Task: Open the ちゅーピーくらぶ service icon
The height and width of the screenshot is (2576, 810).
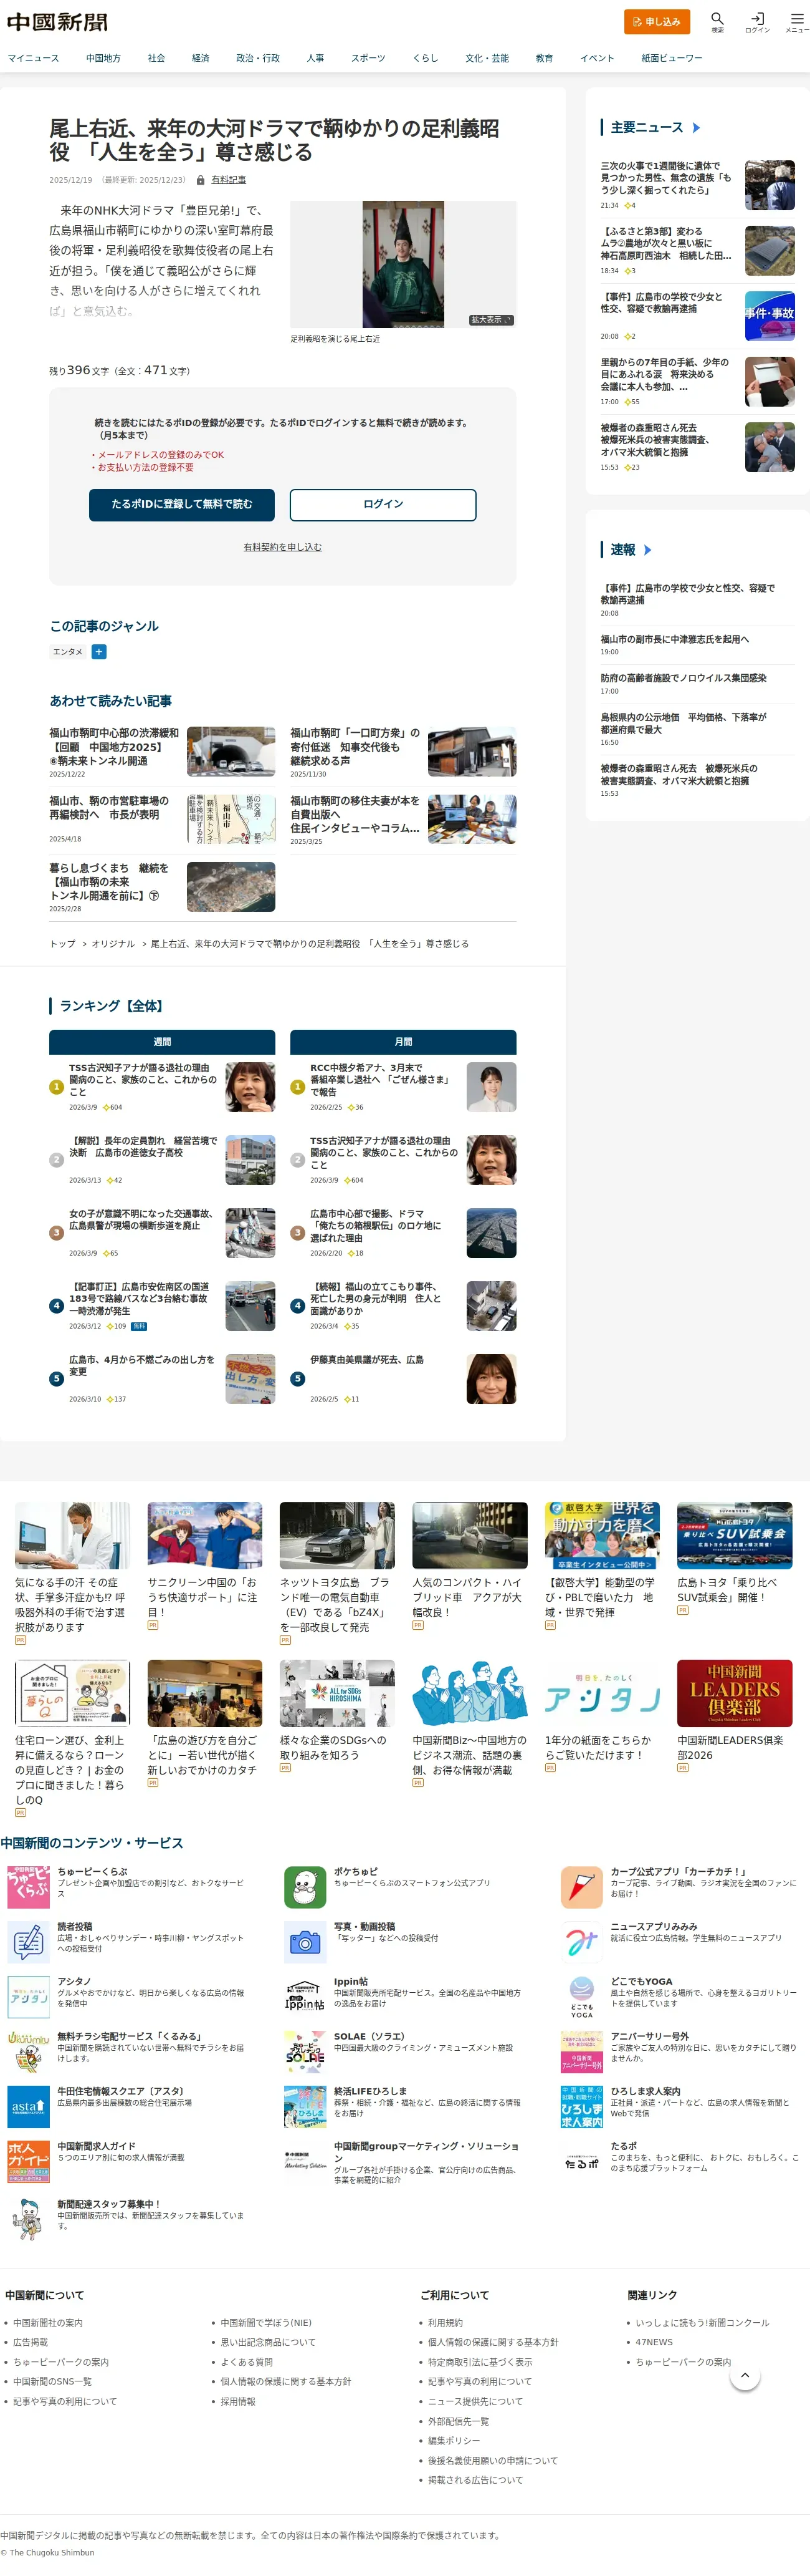Action: (x=28, y=1886)
